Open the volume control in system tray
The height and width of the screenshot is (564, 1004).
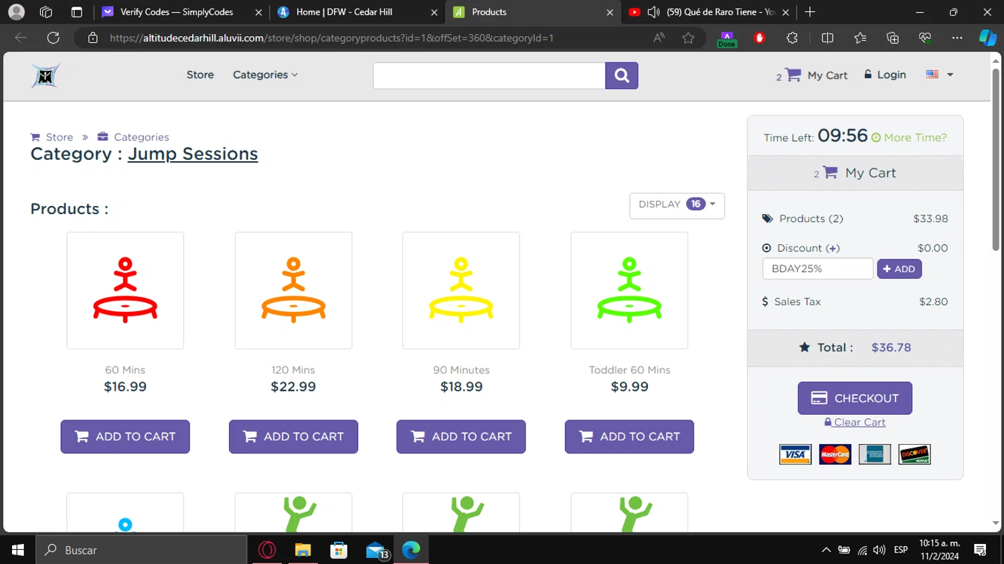880,550
